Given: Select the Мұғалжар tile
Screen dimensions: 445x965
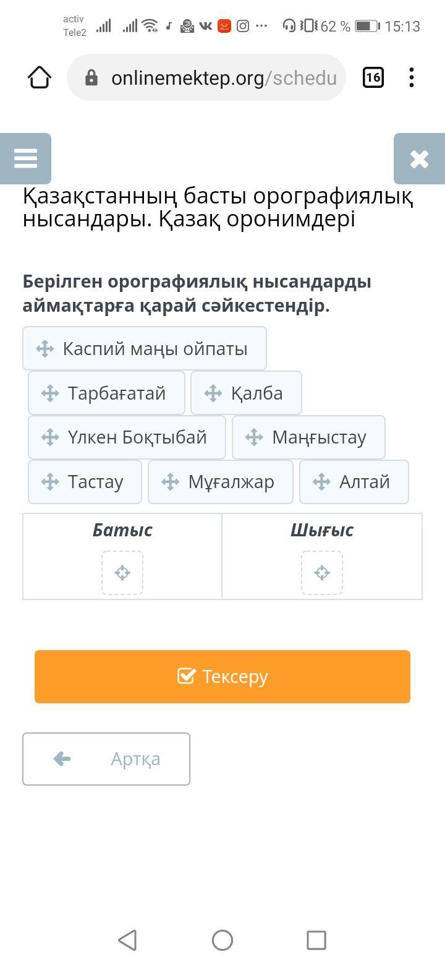Looking at the screenshot, I should click(221, 481).
